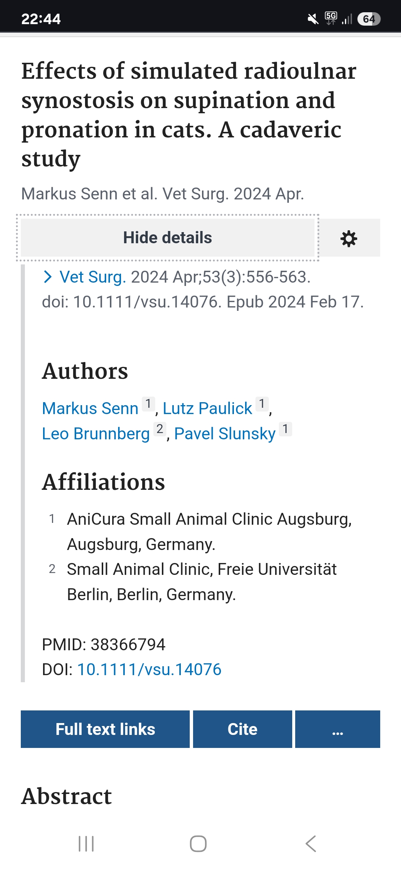Tap affiliation superscript 1 beside Markus Senn
401x869 pixels.
tap(148, 403)
